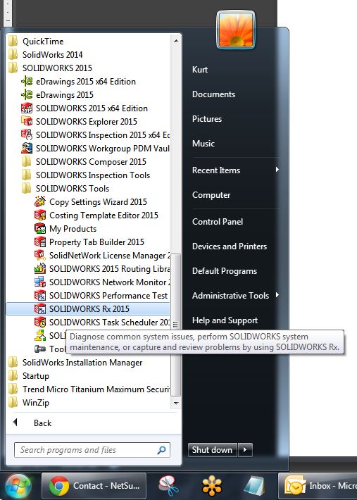This screenshot has width=357, height=500.
Task: Open SOLIDWORKS Explorer 2015 icon
Action: 27,122
